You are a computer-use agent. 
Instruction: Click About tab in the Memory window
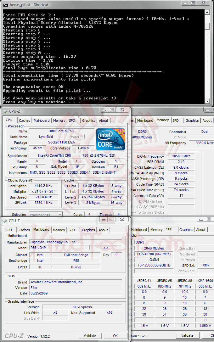click(x=207, y=121)
